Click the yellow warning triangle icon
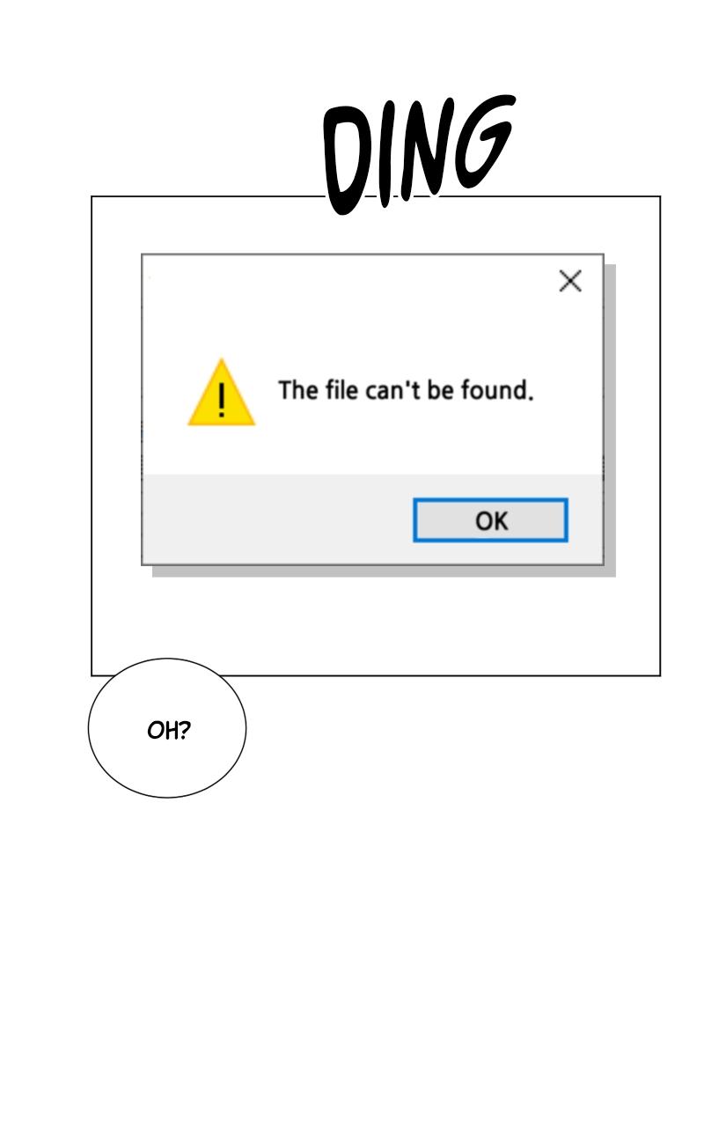Viewport: 704px width, 1127px height. coord(221,393)
